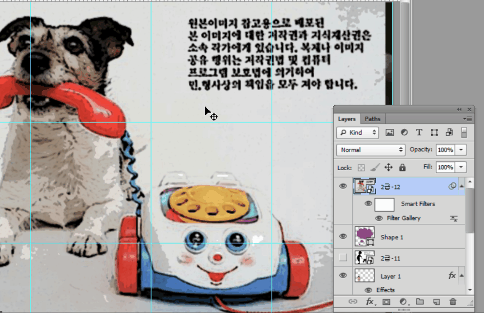This screenshot has width=484, height=313.
Task: Lock position of the layer
Action: coord(388,168)
